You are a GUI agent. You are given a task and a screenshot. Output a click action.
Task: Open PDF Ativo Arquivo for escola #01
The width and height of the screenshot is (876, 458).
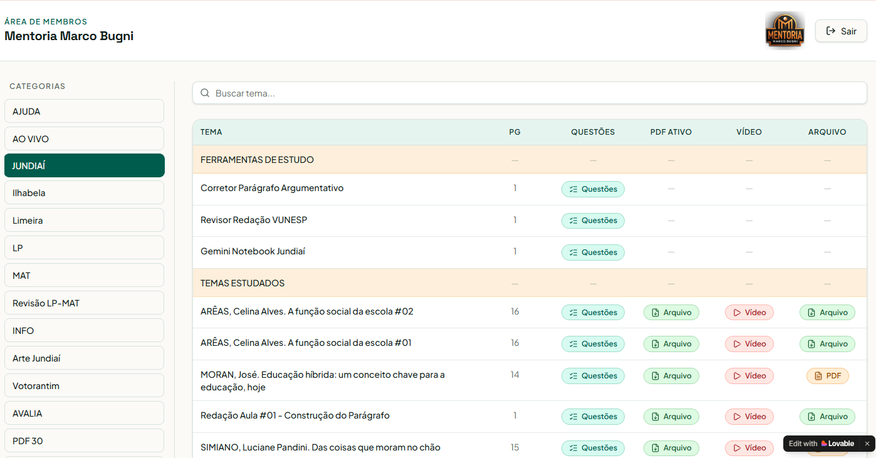[671, 344]
